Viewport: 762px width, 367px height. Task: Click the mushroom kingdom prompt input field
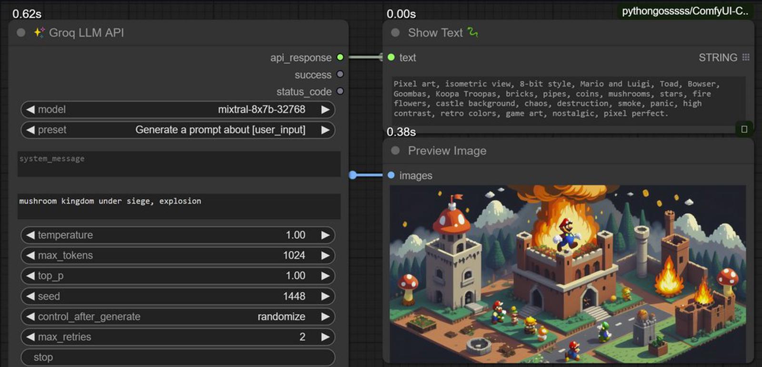pos(179,206)
